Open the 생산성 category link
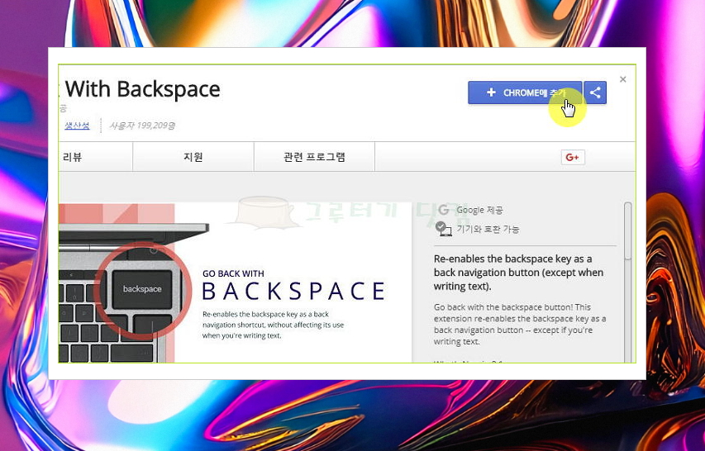This screenshot has height=451, width=705. [77, 126]
